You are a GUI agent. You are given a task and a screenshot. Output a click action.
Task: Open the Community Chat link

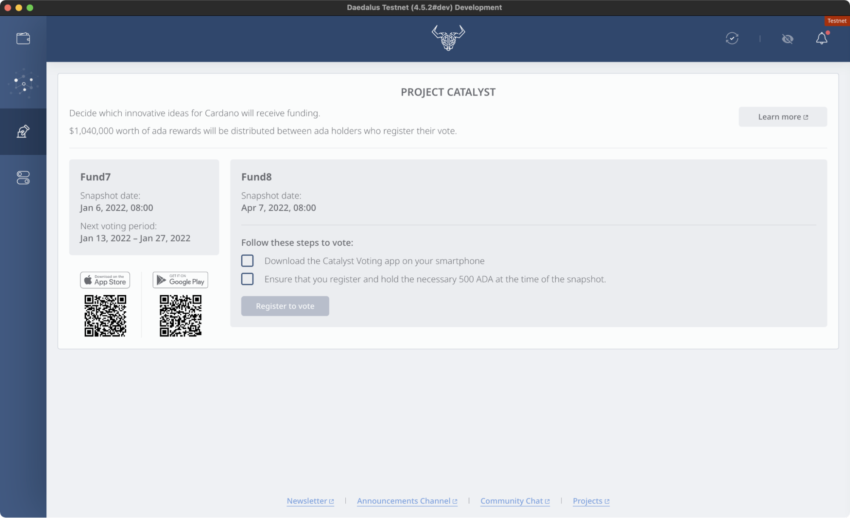click(515, 501)
